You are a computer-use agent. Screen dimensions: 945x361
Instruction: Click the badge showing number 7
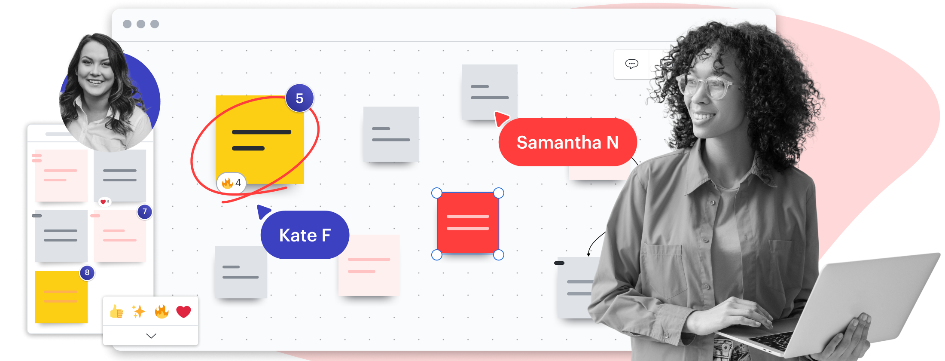pyautogui.click(x=145, y=211)
